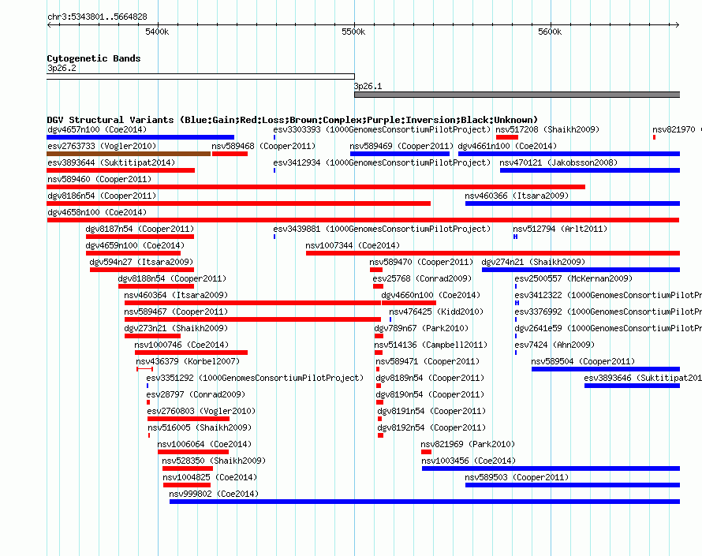Click the nsv476425 (Kidd2010) label
Image resolution: width=702 pixels, height=556 pixels.
[436, 312]
